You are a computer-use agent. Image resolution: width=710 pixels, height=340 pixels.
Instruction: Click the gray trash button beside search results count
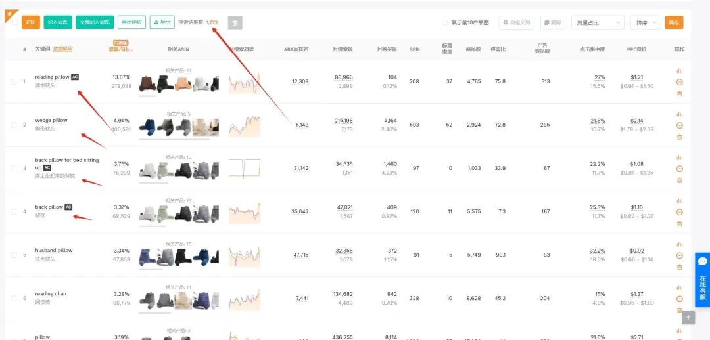click(x=235, y=22)
